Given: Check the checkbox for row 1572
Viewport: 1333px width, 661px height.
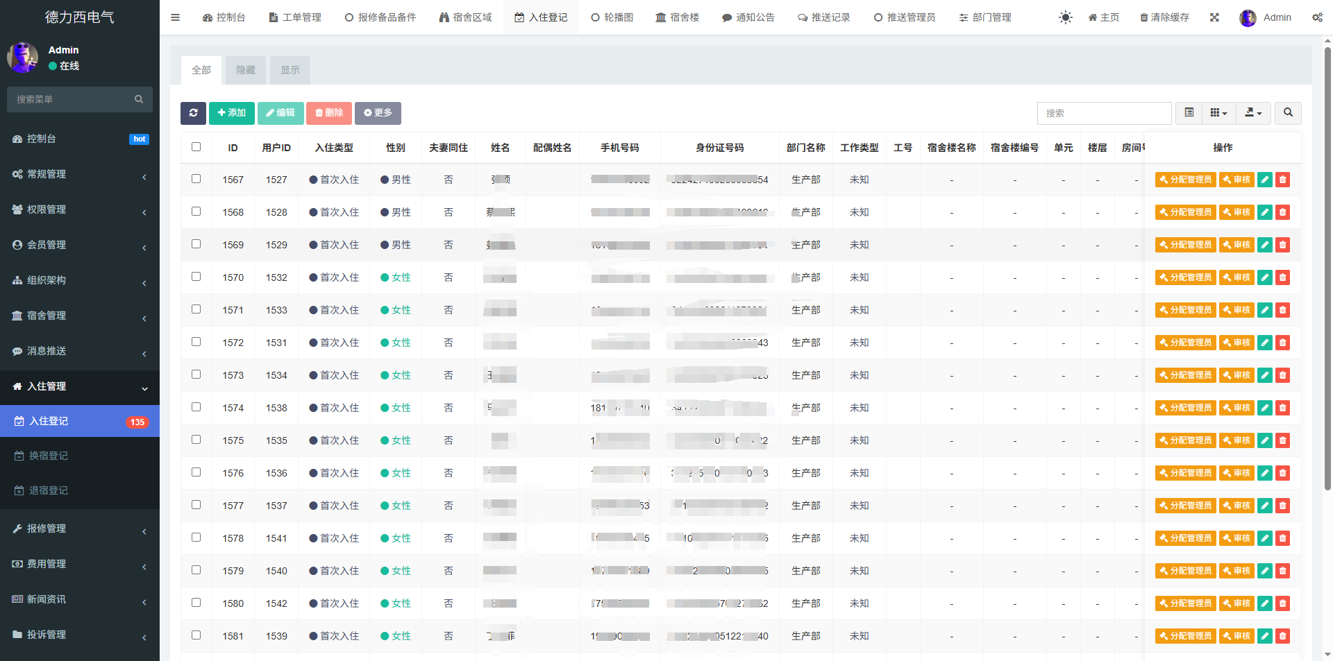Looking at the screenshot, I should point(196,342).
